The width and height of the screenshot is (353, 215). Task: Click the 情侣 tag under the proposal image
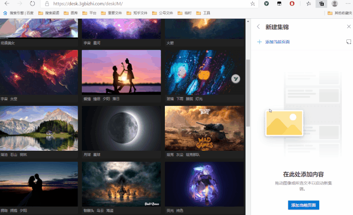[97, 99]
